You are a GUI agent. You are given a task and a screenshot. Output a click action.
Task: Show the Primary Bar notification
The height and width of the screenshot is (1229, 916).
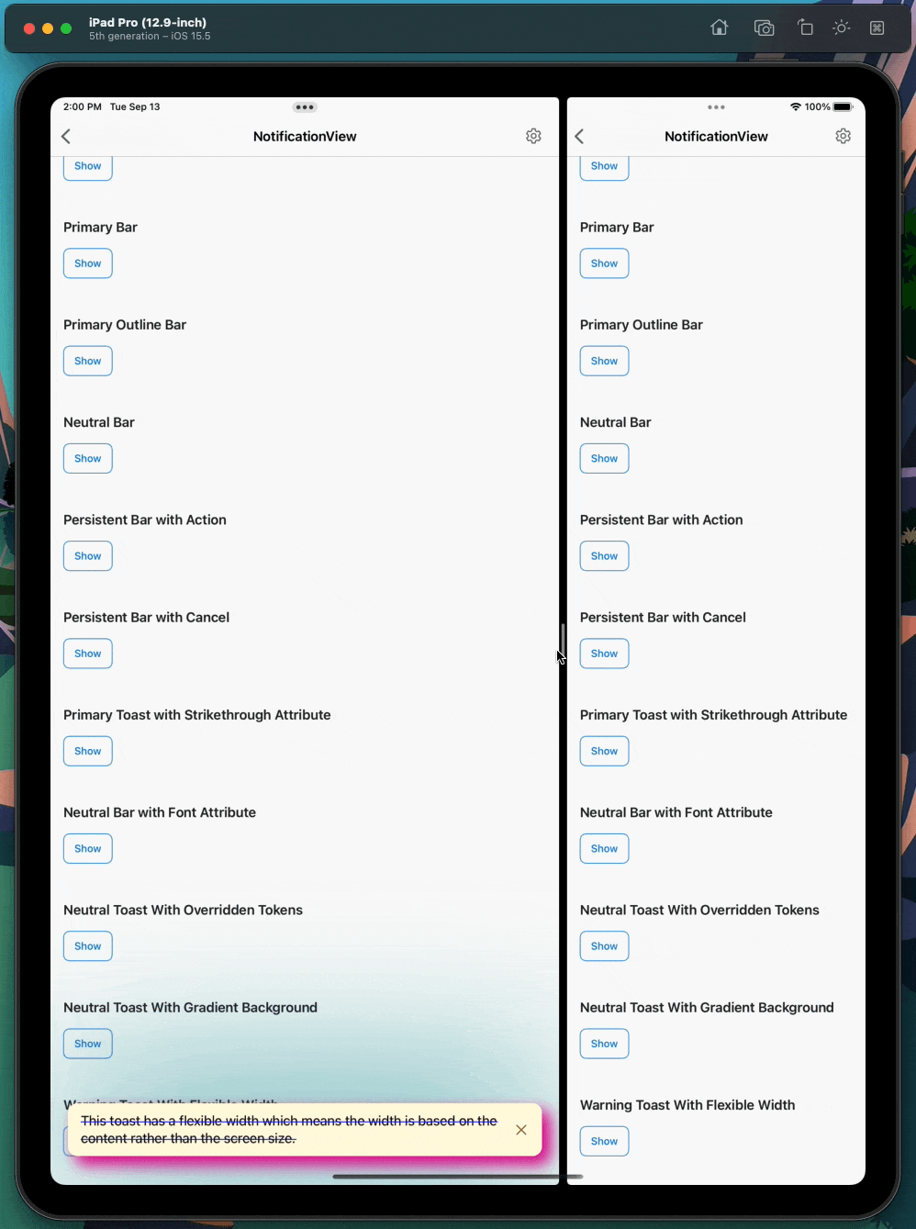click(x=87, y=263)
